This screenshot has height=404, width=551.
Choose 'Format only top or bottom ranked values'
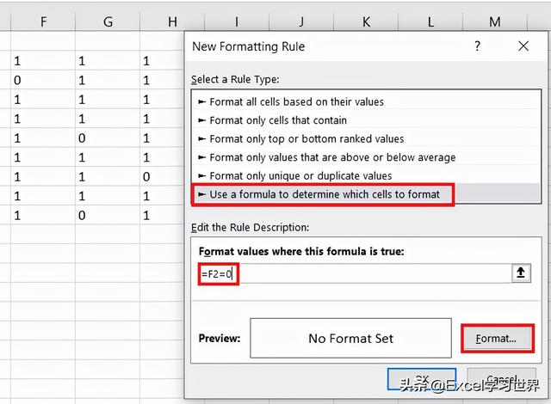tap(306, 138)
